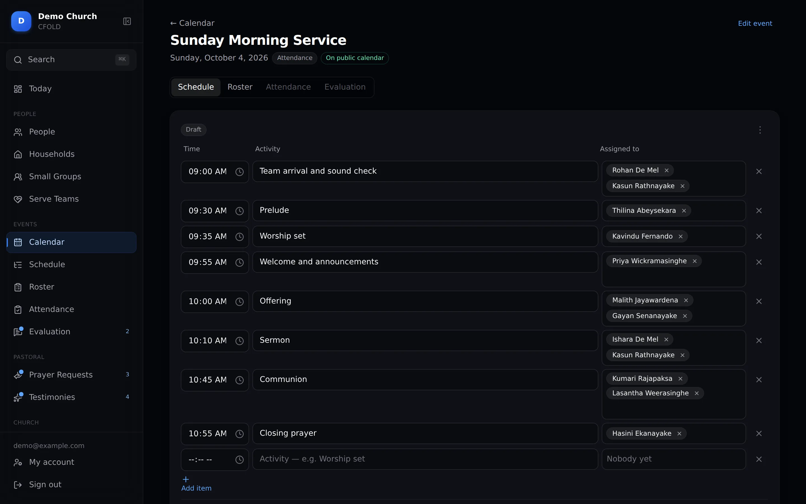
Task: Open Small Groups section
Action: [x=71, y=176]
